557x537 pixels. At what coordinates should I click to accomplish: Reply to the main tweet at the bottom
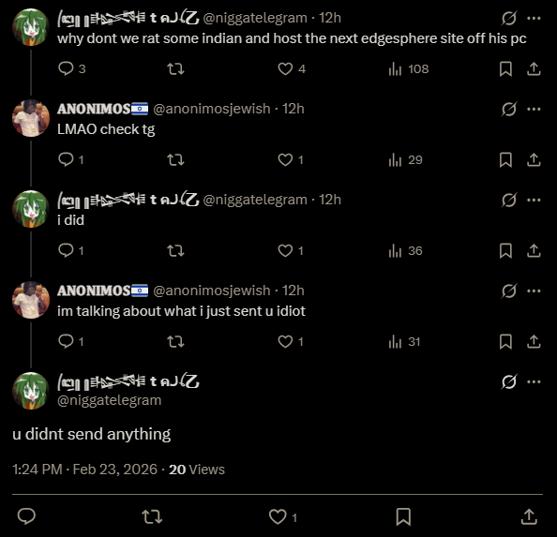pyautogui.click(x=26, y=516)
